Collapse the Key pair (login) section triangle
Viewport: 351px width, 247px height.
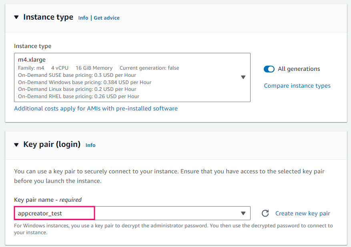(16, 145)
